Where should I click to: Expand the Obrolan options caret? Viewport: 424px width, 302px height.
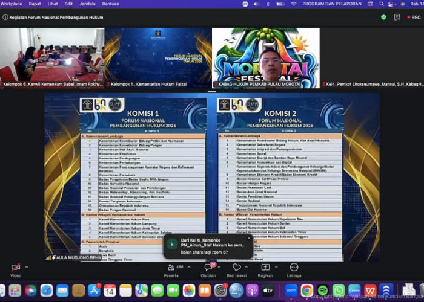pyautogui.click(x=219, y=267)
